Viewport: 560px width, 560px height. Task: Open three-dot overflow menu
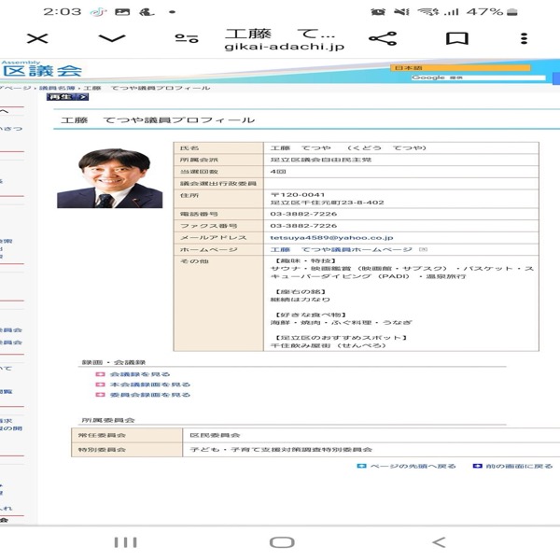[x=524, y=38]
